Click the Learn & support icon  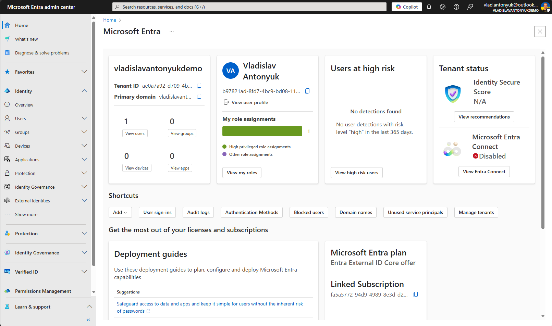pyautogui.click(x=7, y=307)
